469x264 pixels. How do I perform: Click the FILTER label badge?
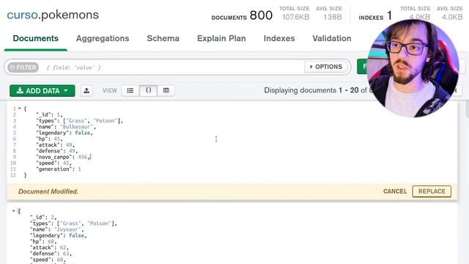click(x=23, y=67)
